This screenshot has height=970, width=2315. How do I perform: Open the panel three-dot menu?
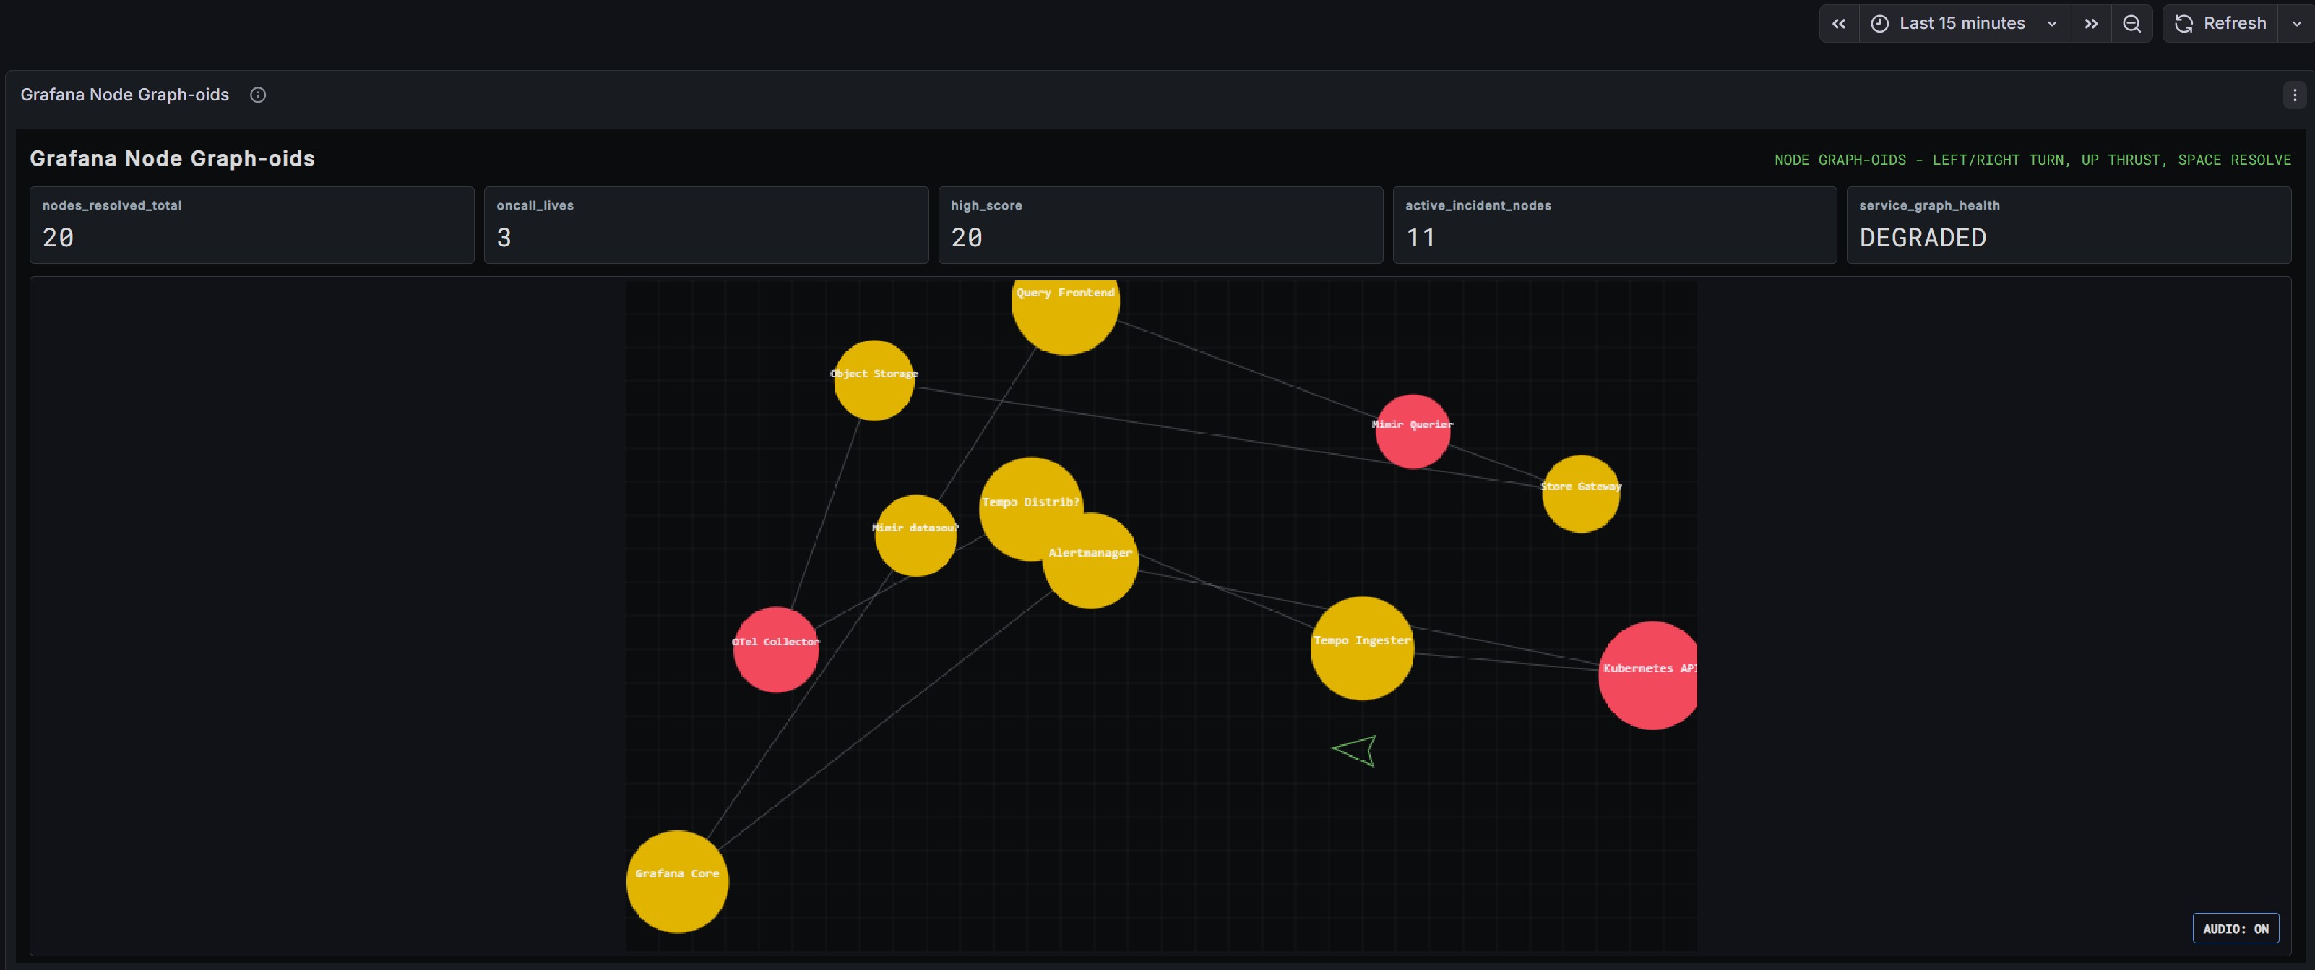pyautogui.click(x=2294, y=95)
